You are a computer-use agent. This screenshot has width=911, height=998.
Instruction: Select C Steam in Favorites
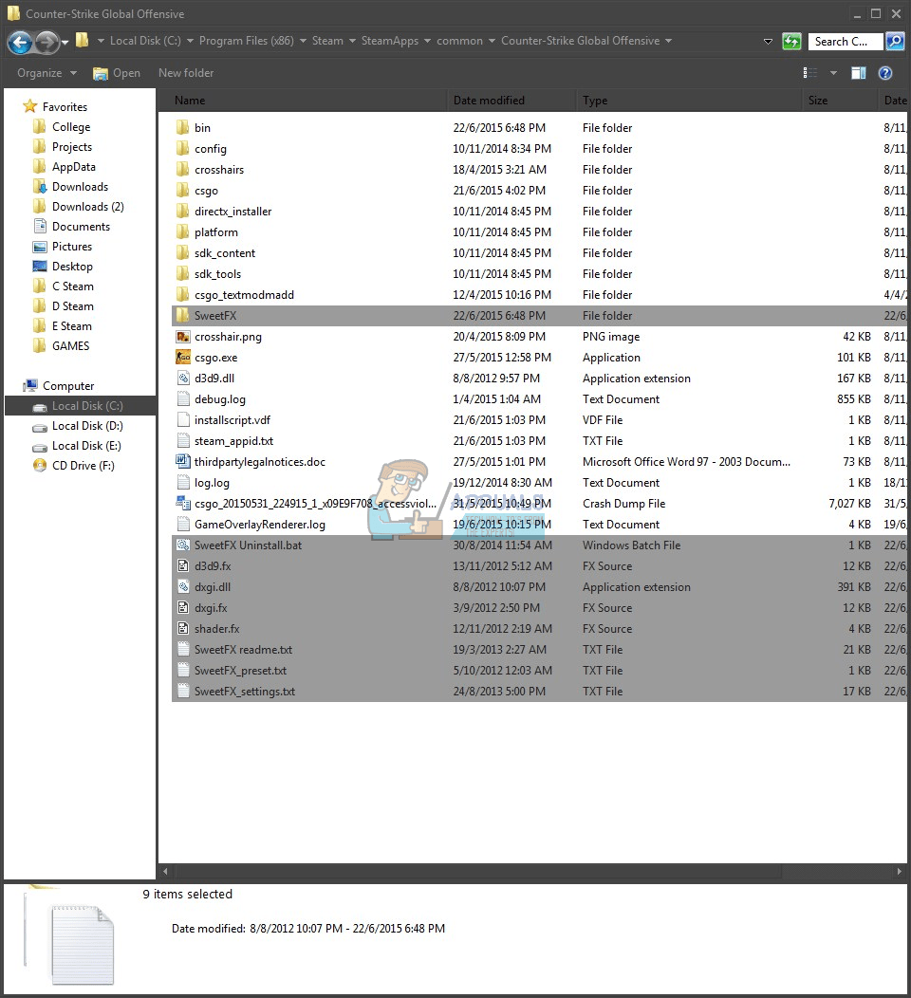[x=72, y=286]
